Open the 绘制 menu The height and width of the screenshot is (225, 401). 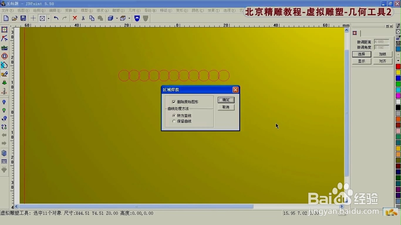(39, 10)
